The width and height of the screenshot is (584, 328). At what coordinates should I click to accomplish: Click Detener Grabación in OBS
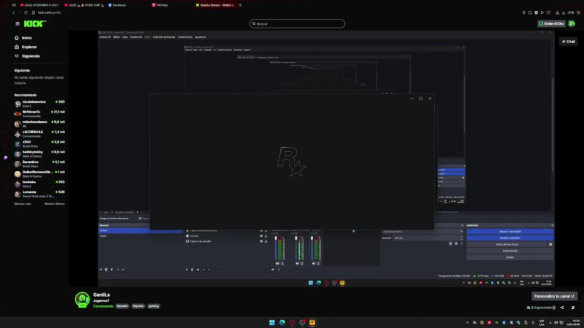tap(510, 238)
